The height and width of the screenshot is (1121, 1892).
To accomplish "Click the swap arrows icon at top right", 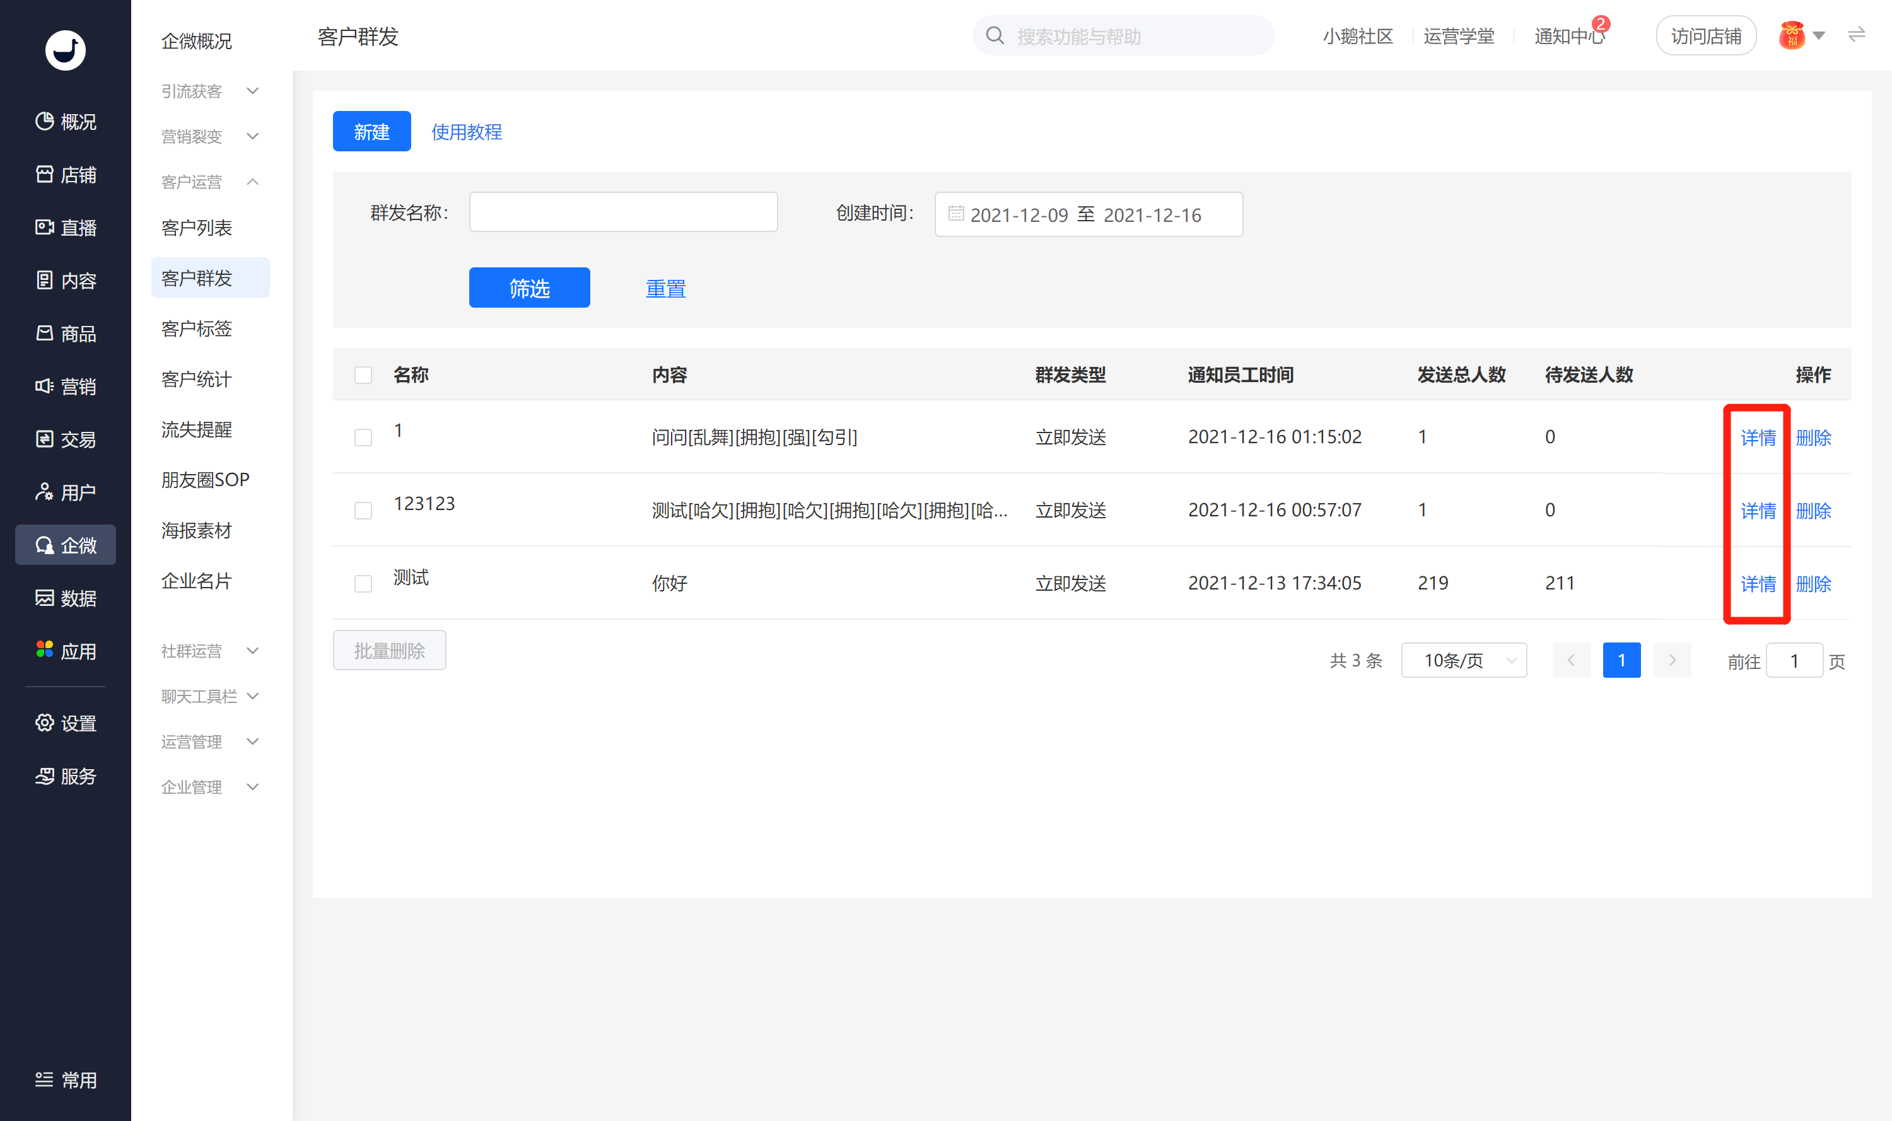I will tap(1857, 35).
